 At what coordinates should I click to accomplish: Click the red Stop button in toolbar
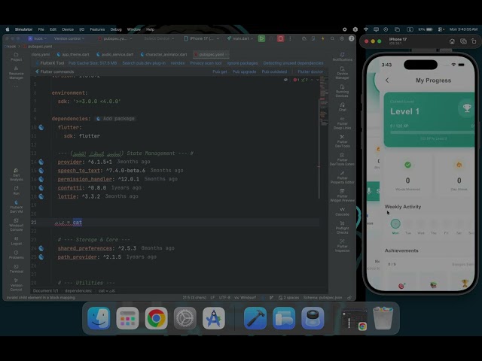click(x=280, y=38)
